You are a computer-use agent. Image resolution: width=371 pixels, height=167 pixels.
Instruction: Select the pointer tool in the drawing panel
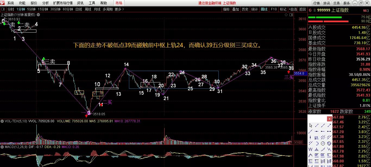coord(311,126)
